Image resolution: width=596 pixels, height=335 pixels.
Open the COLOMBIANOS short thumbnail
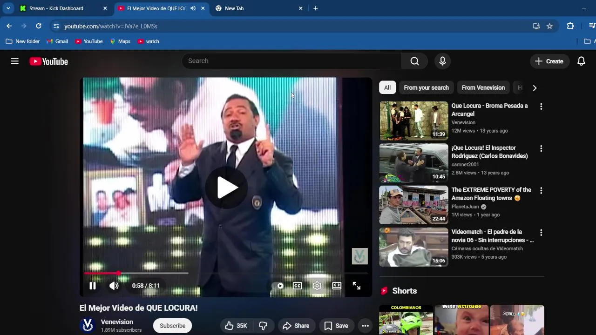406,320
